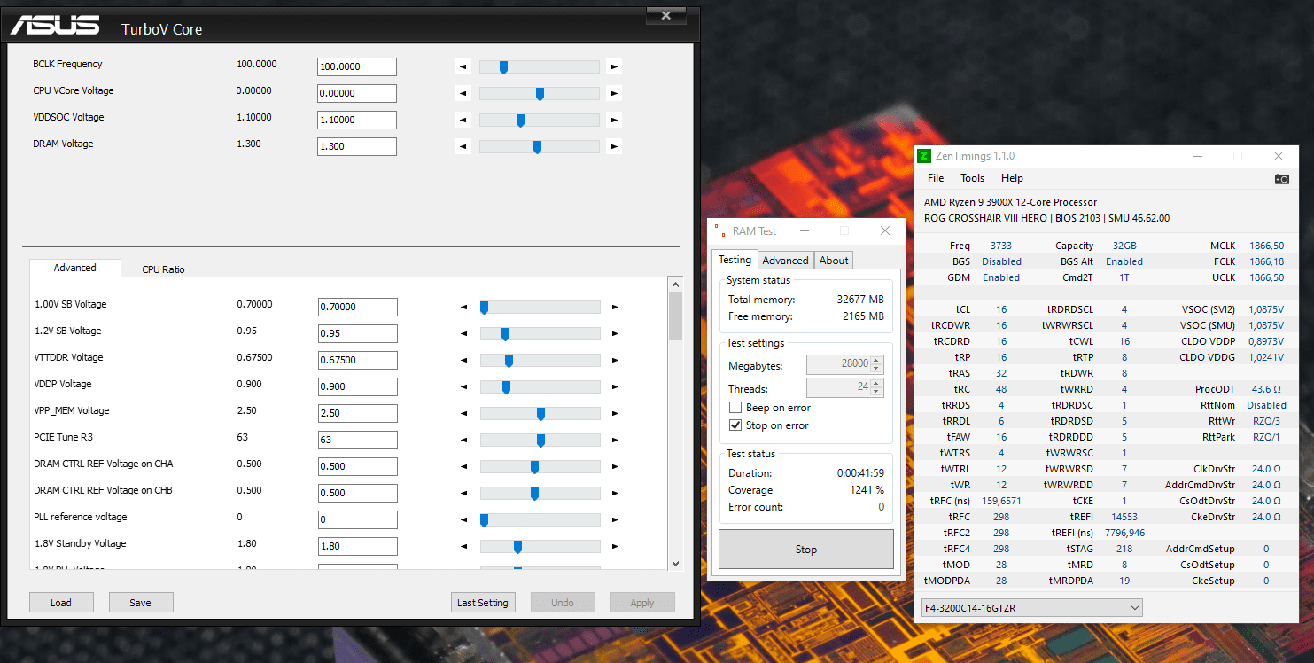Uncheck the Stop on error checkbox
Image resolution: width=1314 pixels, height=663 pixels.
pyautogui.click(x=735, y=425)
